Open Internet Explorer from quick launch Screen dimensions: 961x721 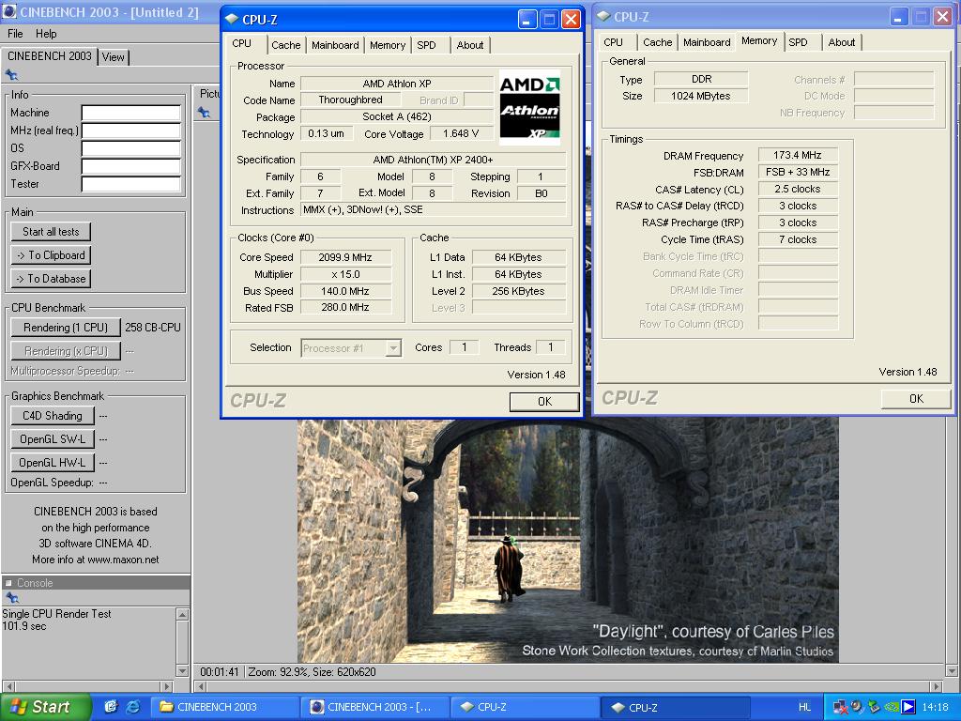pyautogui.click(x=133, y=706)
